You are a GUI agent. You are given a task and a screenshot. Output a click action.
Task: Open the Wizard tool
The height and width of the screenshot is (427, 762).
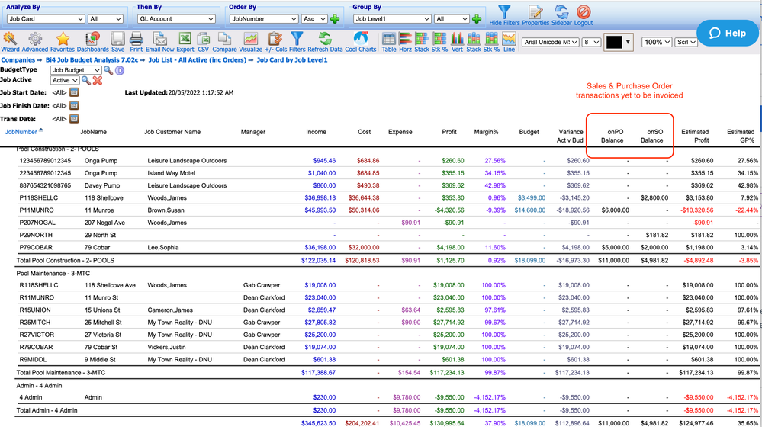pos(11,41)
